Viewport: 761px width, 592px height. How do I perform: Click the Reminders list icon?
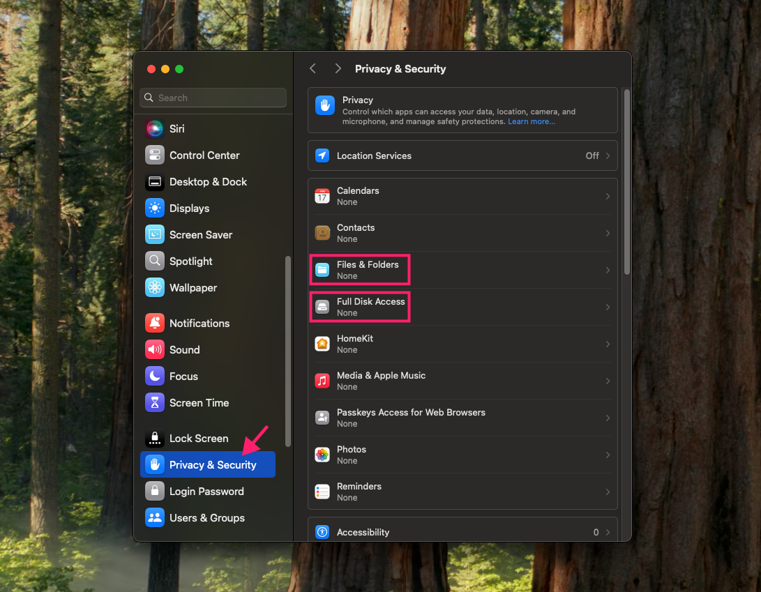pyautogui.click(x=322, y=492)
